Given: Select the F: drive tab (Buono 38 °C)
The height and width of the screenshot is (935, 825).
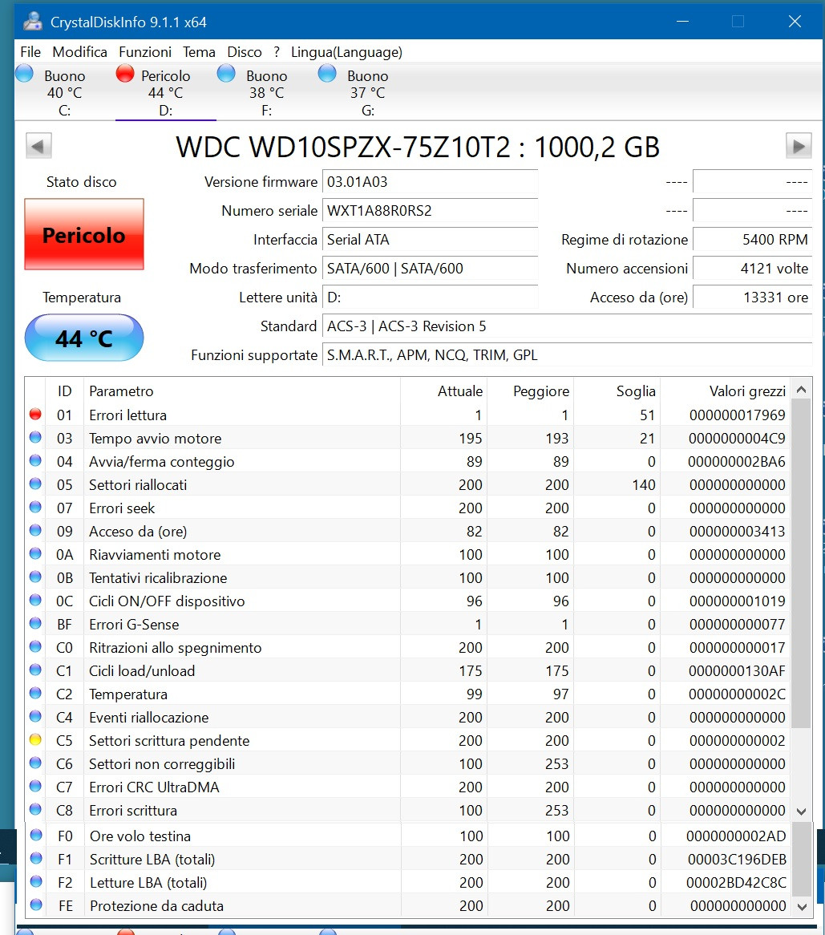Looking at the screenshot, I should [x=266, y=92].
